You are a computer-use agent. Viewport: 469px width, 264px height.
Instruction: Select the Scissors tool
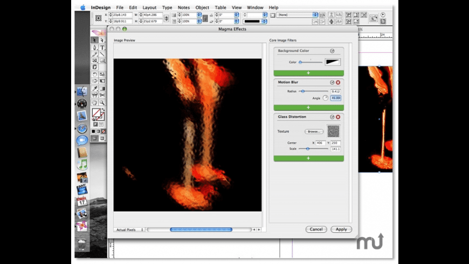pyautogui.click(x=102, y=95)
